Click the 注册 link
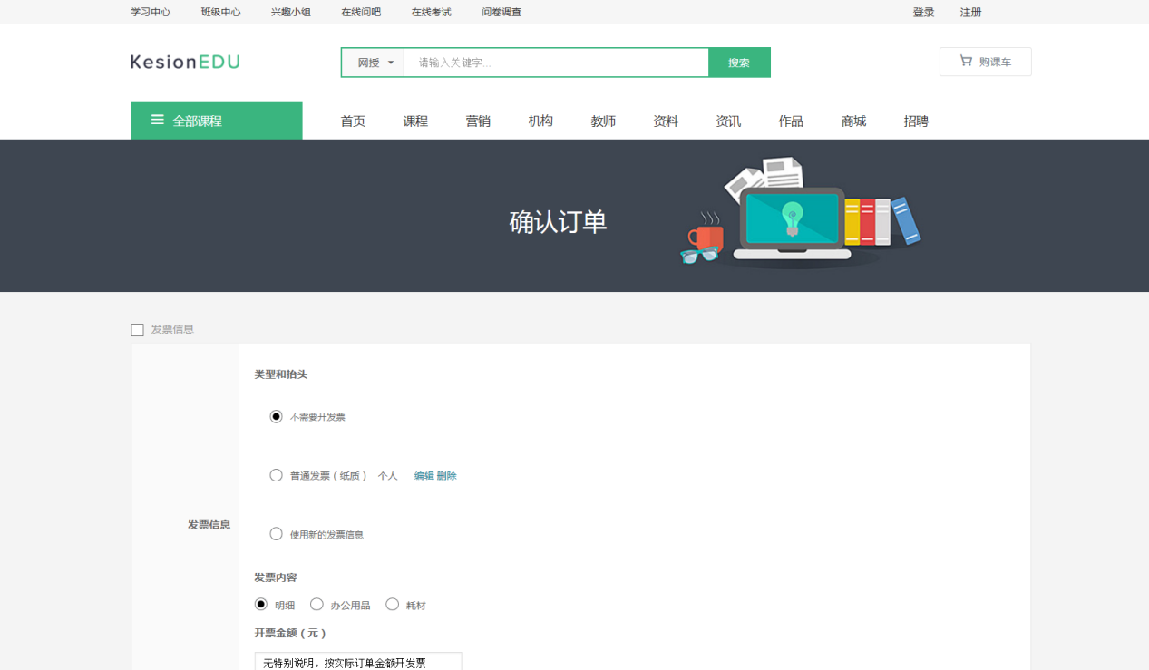1149x670 pixels. point(970,12)
